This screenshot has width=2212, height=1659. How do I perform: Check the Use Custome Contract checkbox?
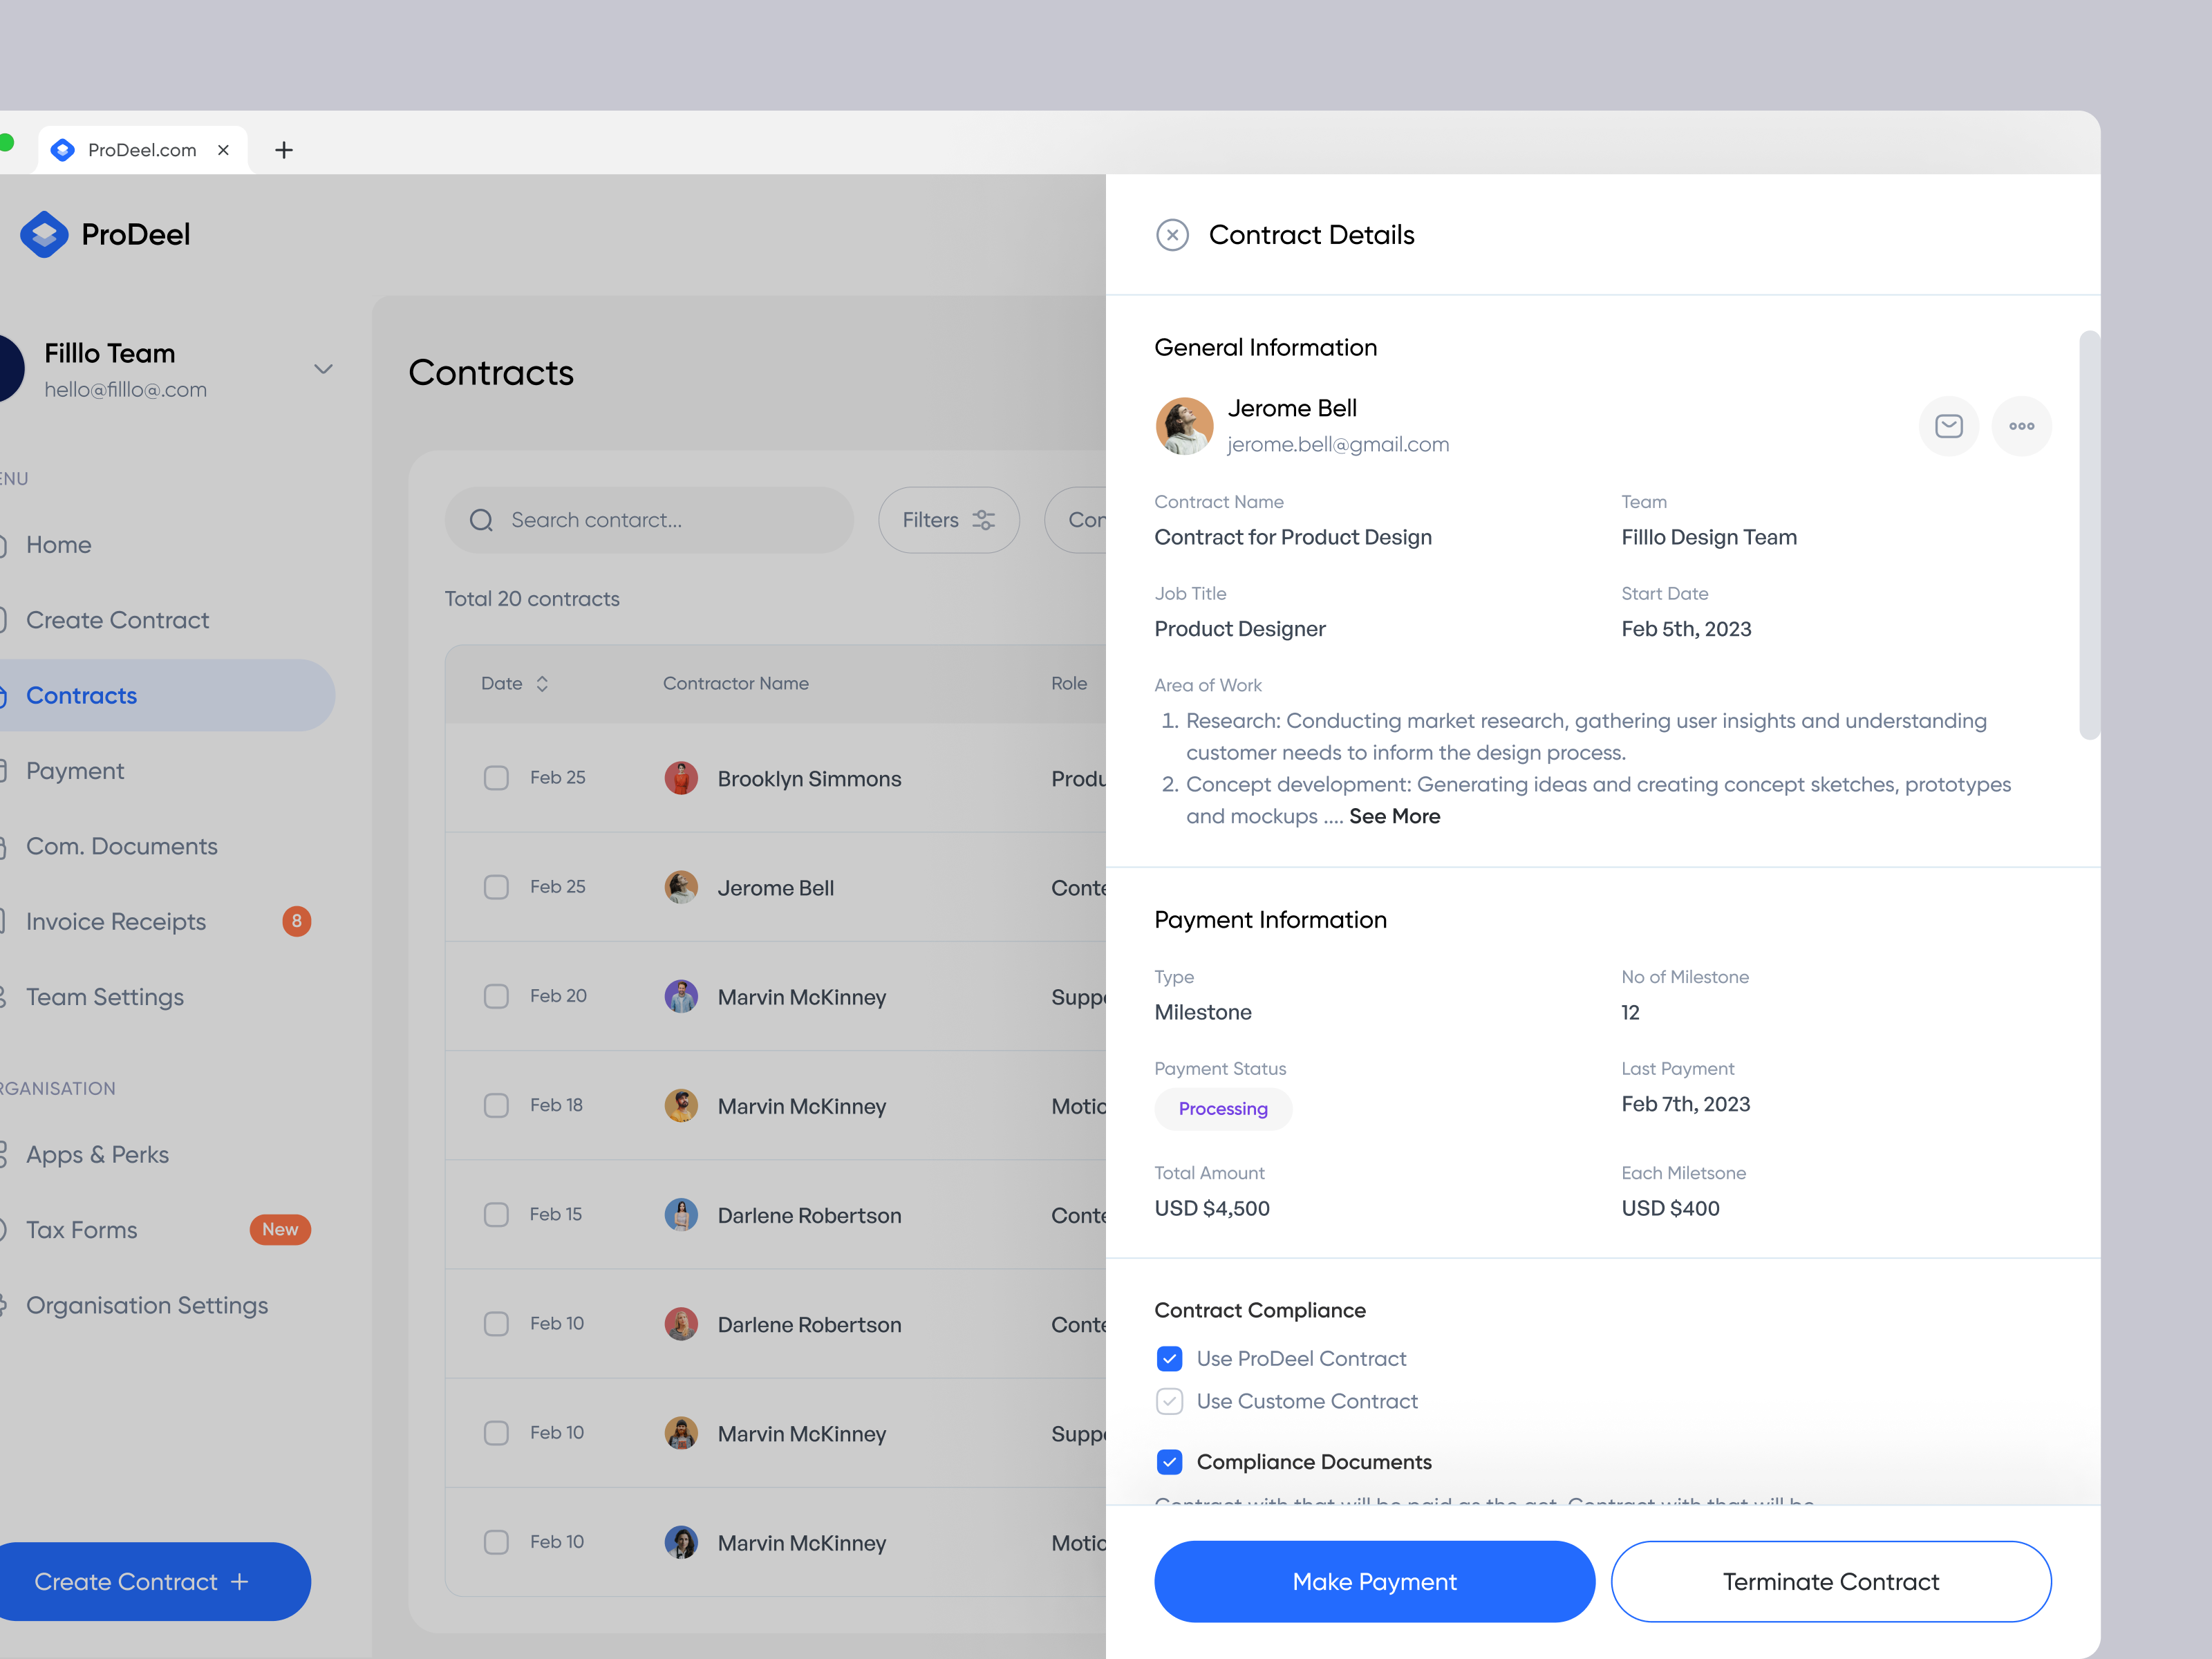click(x=1169, y=1401)
